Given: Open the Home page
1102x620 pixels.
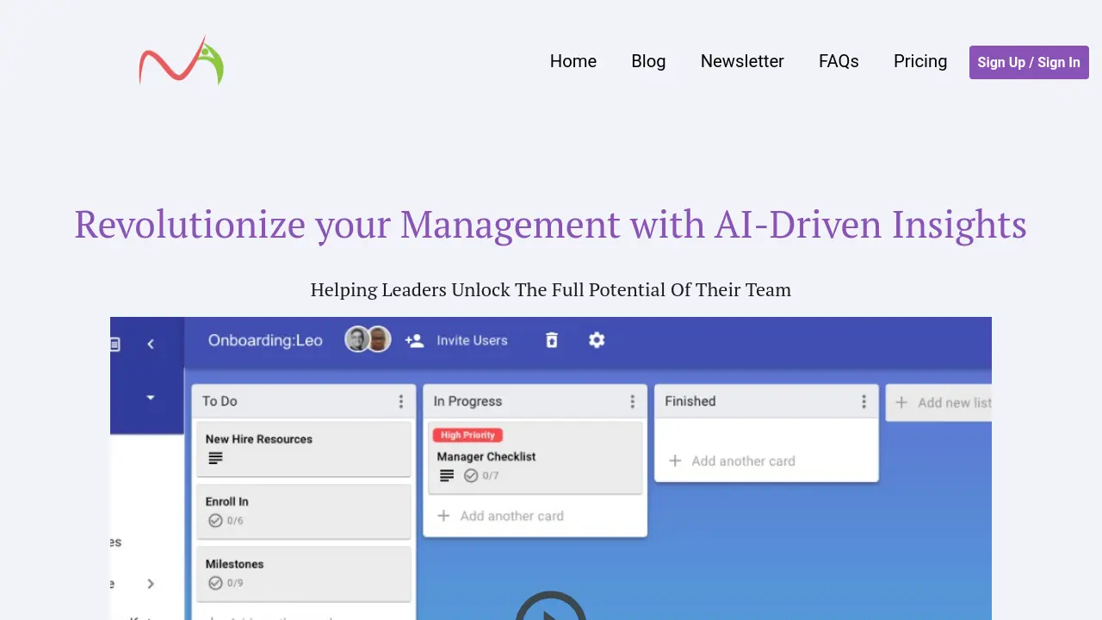Looking at the screenshot, I should 573,61.
